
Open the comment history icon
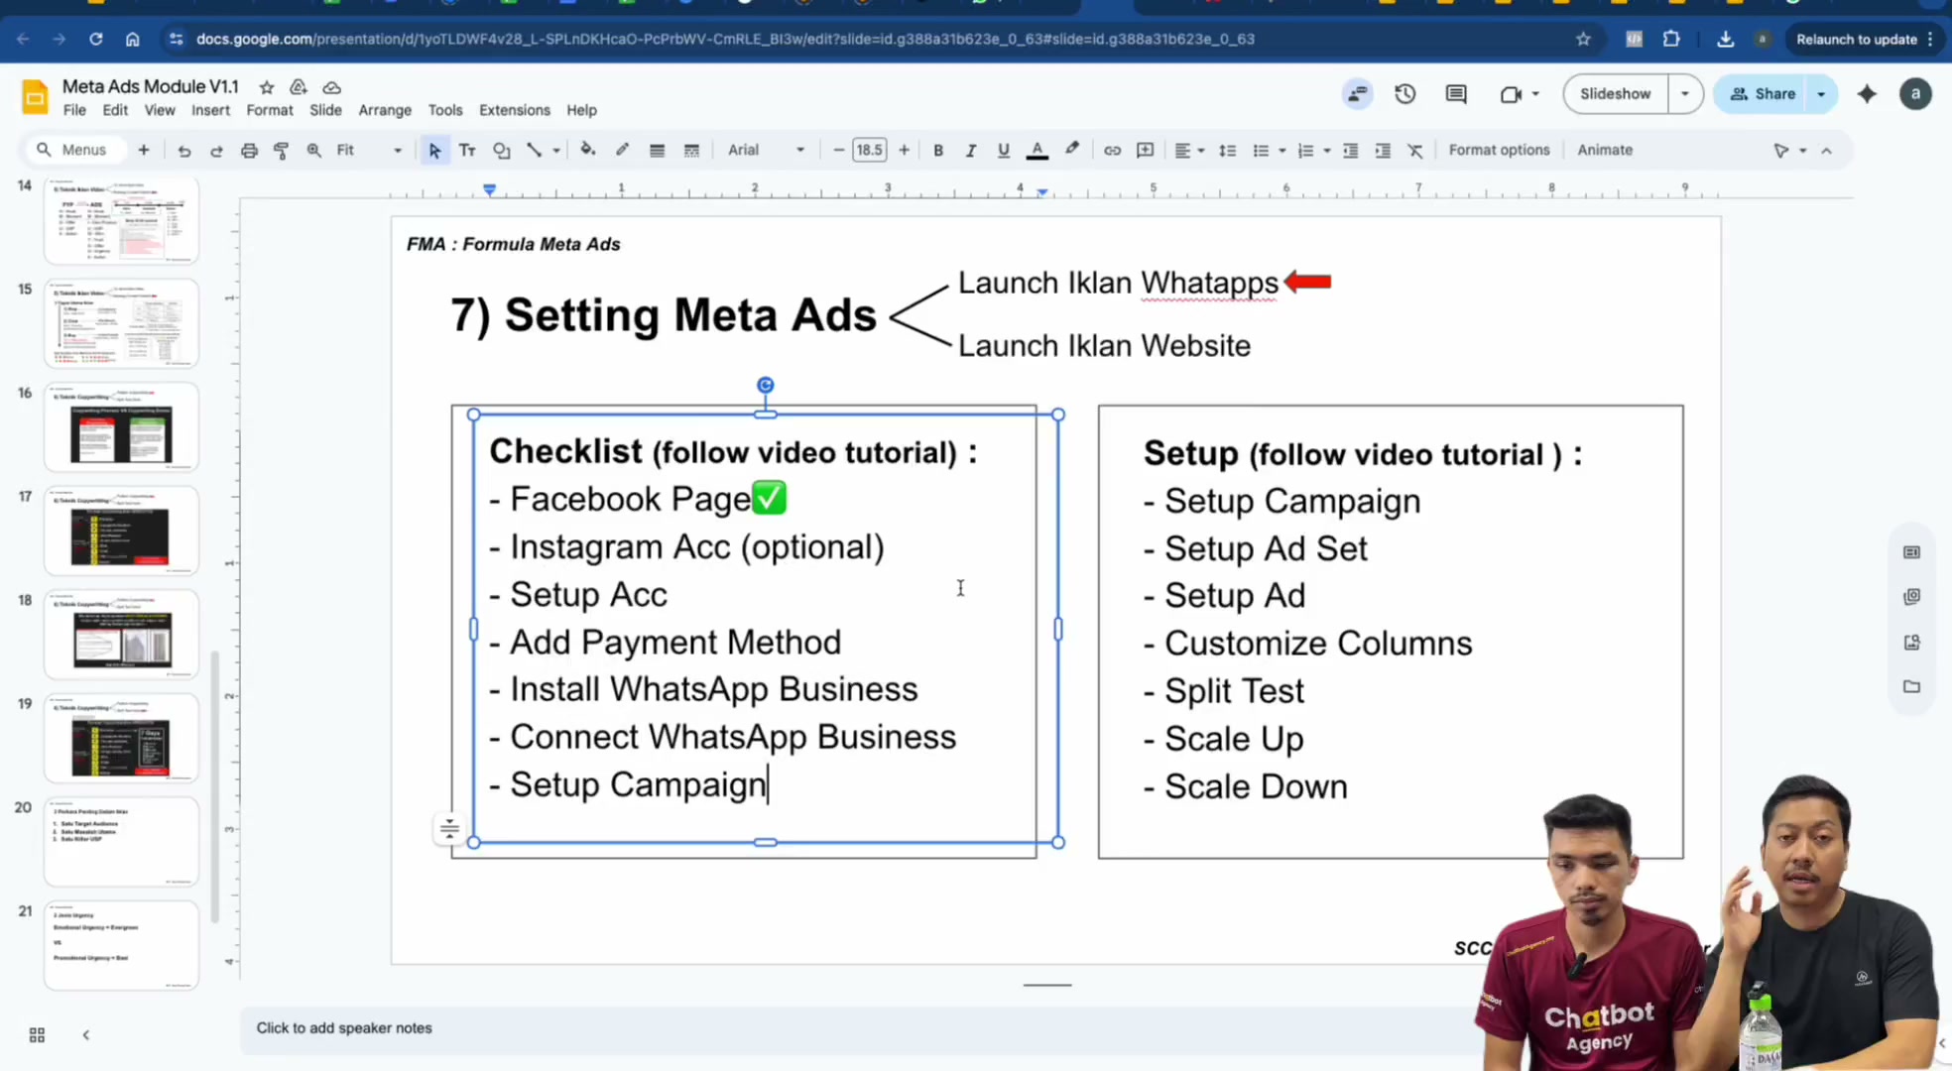click(1456, 94)
